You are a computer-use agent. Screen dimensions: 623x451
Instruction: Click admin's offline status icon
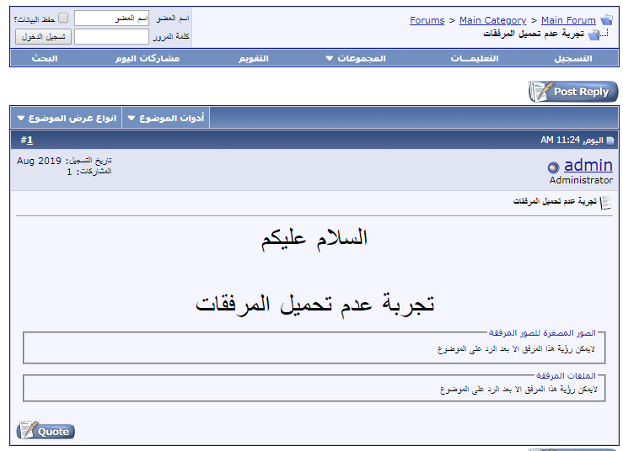pos(553,167)
